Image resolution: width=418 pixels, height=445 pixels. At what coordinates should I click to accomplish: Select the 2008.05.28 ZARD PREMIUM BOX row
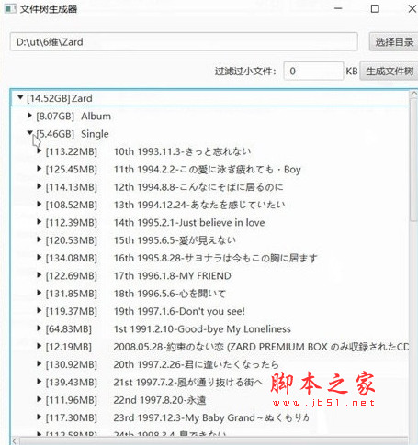click(x=261, y=347)
